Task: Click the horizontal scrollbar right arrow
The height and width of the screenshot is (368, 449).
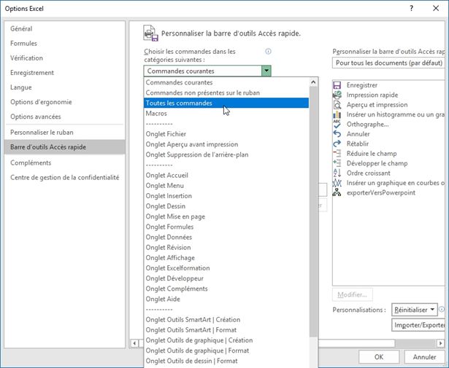Action: point(441,342)
